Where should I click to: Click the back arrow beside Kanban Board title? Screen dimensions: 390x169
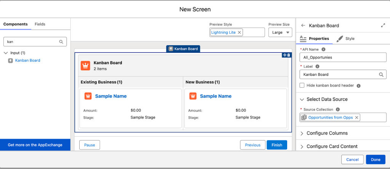[303, 26]
